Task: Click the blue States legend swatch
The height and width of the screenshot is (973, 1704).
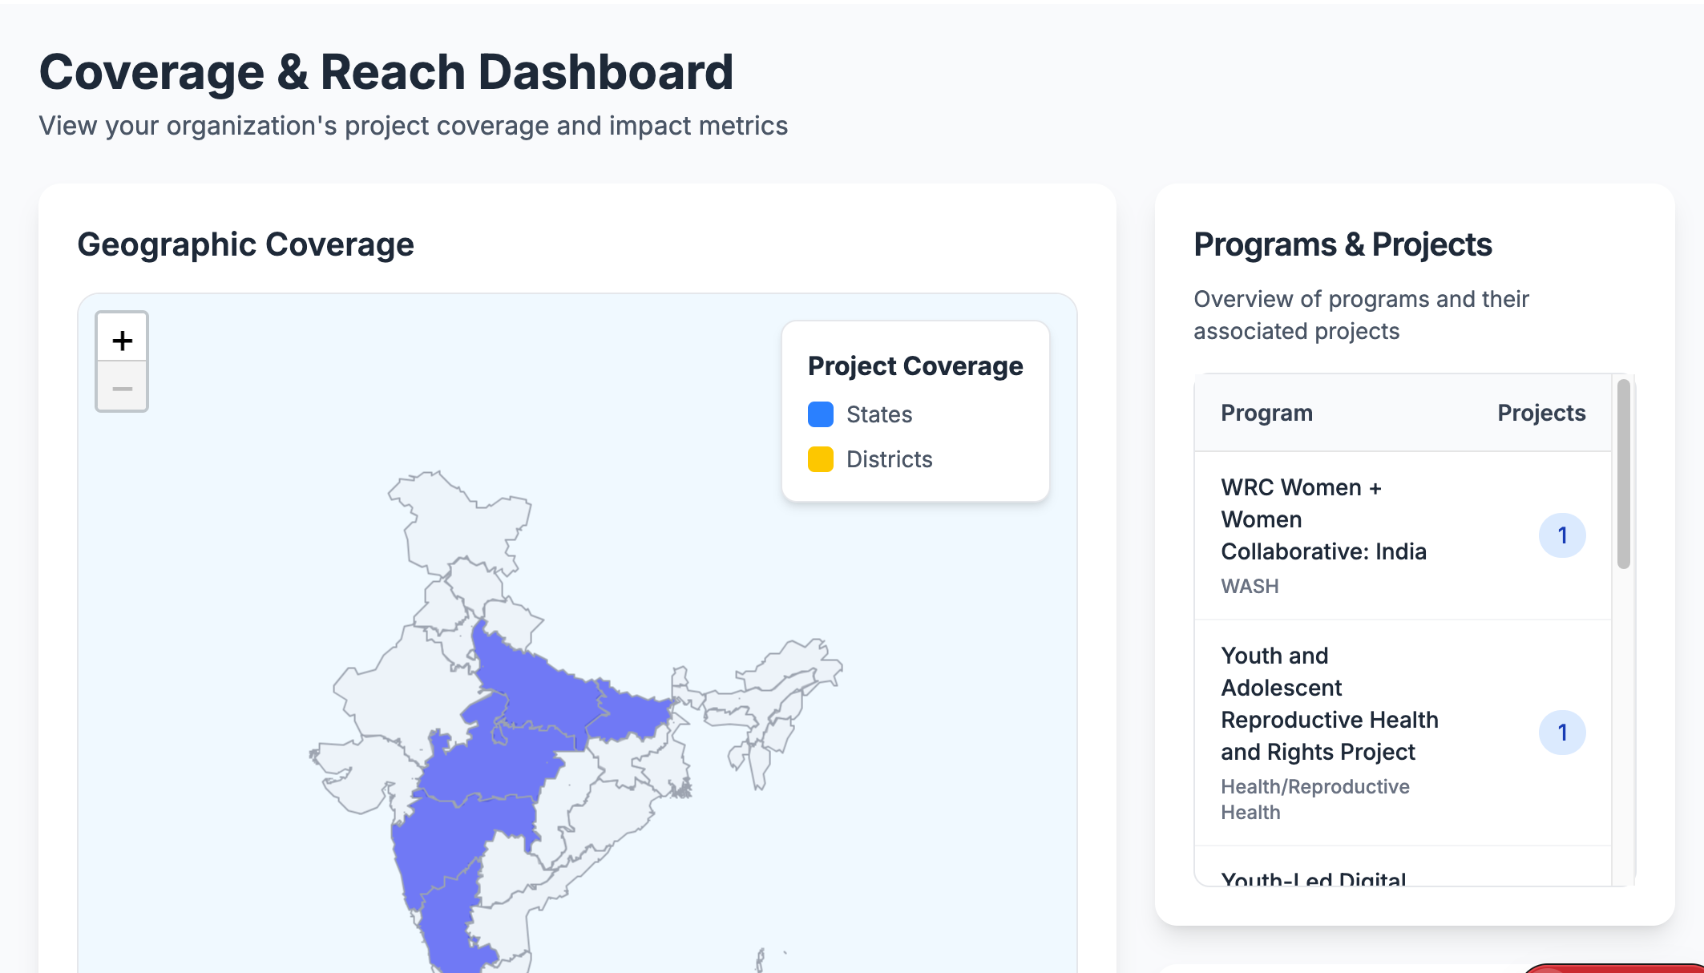Action: (820, 414)
